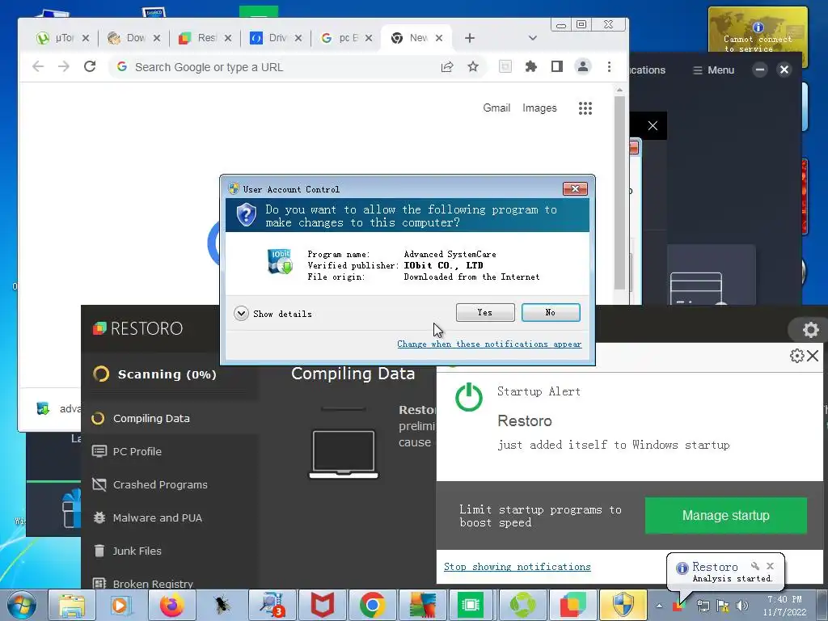The height and width of the screenshot is (621, 828).
Task: Click No in the User Account Control dialog
Action: (x=550, y=312)
